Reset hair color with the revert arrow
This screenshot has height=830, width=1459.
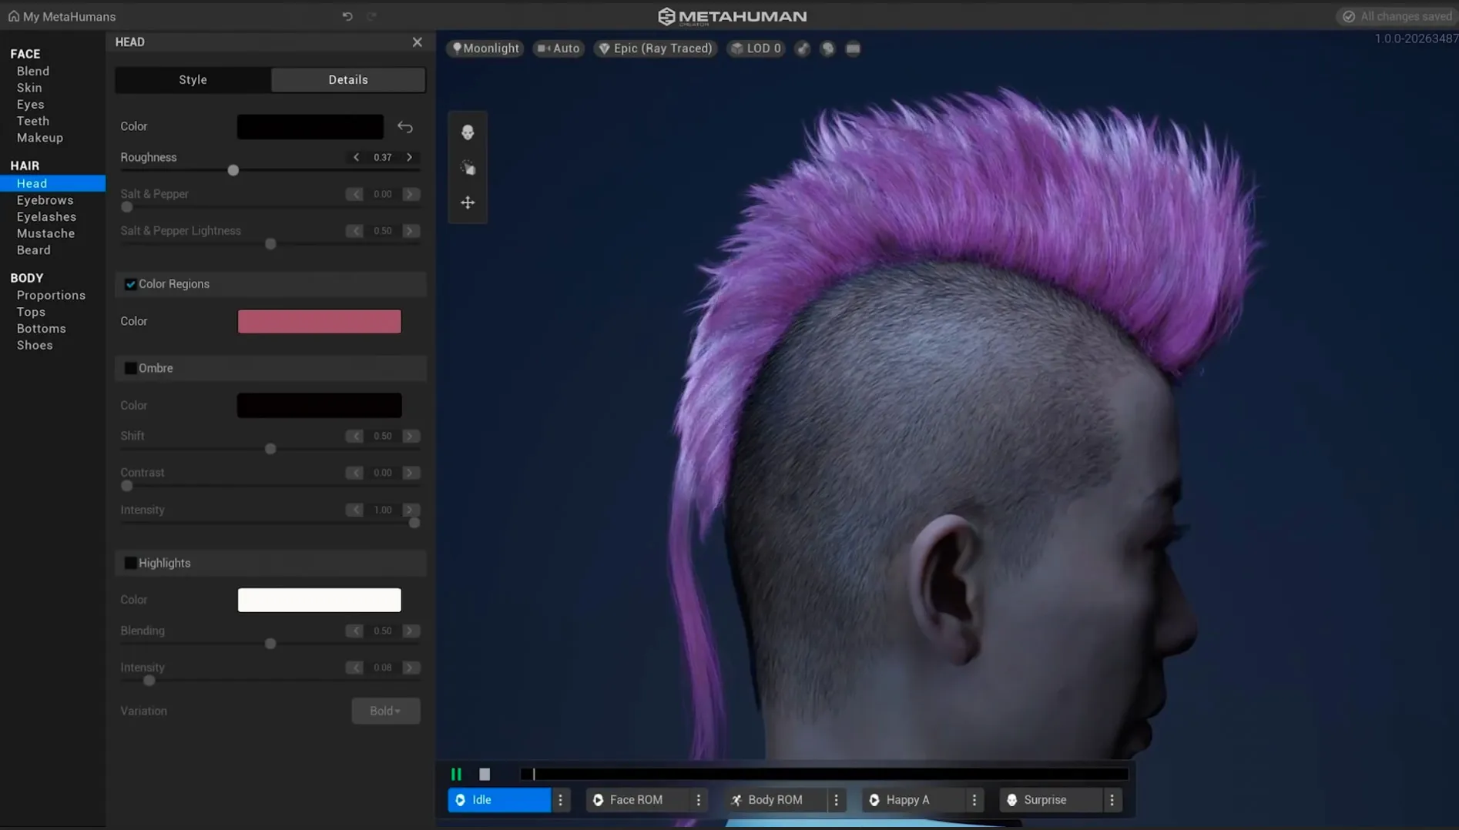coord(405,127)
